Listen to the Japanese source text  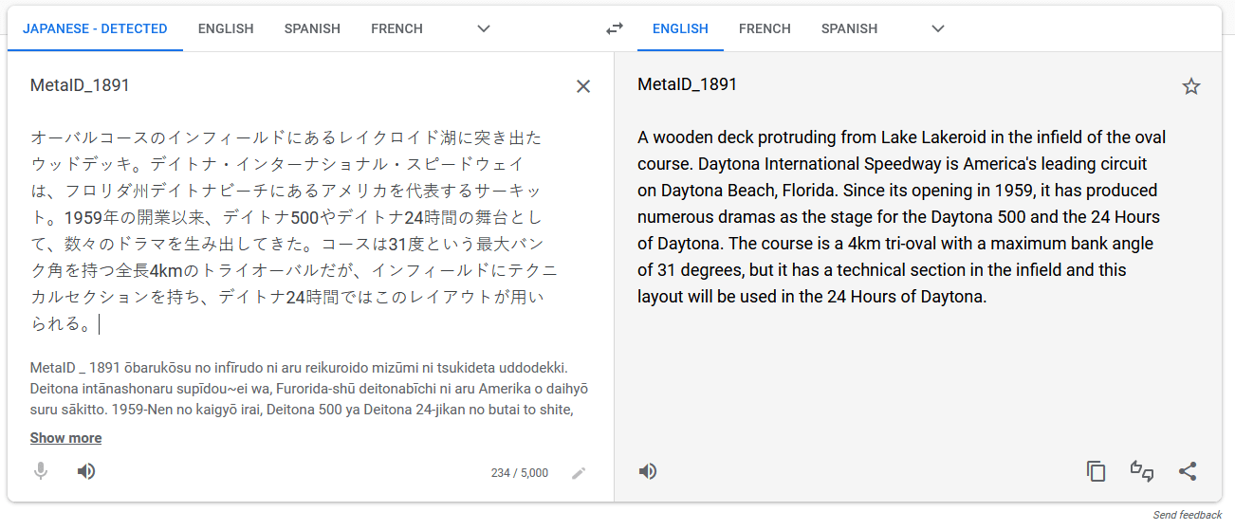coord(86,471)
